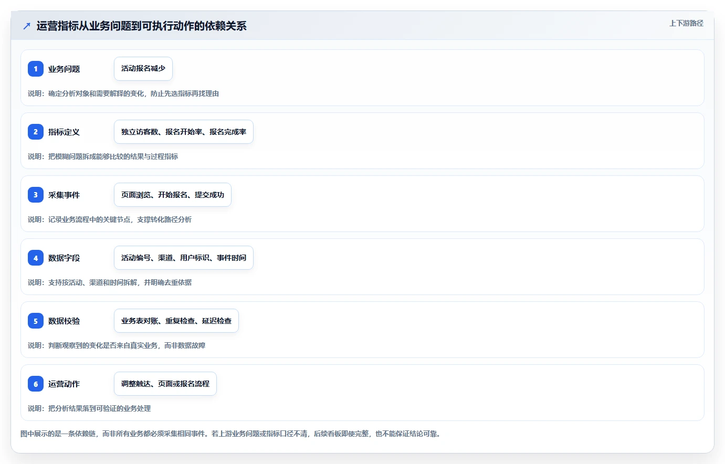Click step number 5 badge
This screenshot has width=725, height=464.
(36, 321)
